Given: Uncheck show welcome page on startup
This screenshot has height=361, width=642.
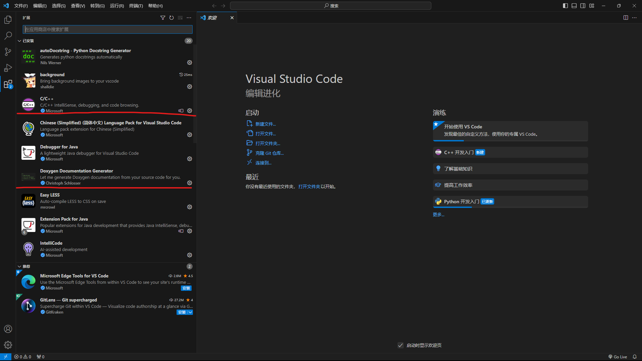Looking at the screenshot, I should [400, 345].
